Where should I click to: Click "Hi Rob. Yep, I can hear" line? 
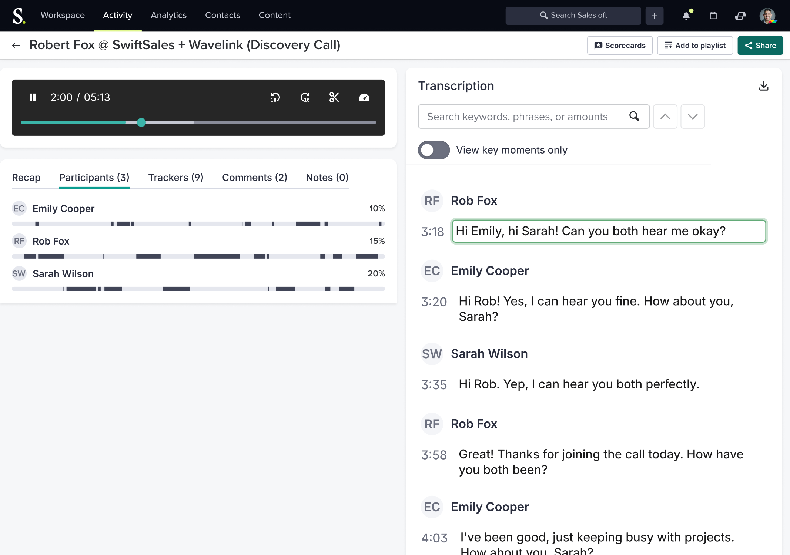coord(579,384)
